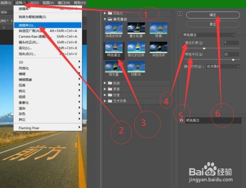
Task: Expand the 模糊画廊 submenu
Action: point(48,80)
